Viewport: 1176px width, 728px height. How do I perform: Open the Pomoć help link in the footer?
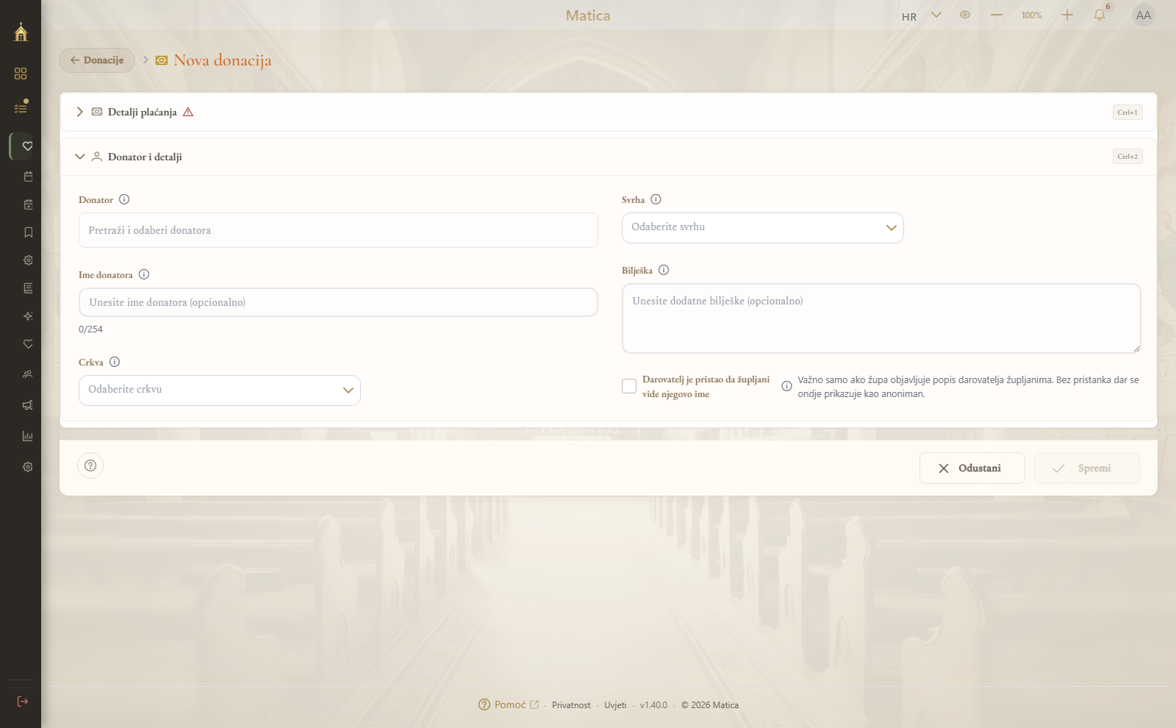point(509,704)
